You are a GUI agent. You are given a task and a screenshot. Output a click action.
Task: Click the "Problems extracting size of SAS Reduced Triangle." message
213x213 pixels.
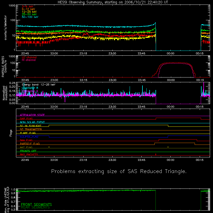pos(119,171)
